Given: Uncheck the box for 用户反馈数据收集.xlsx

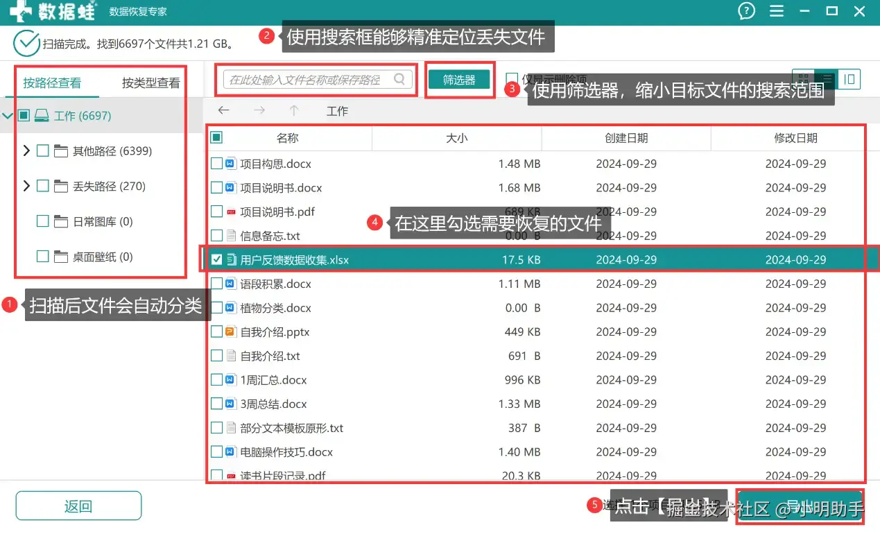Looking at the screenshot, I should pos(216,260).
